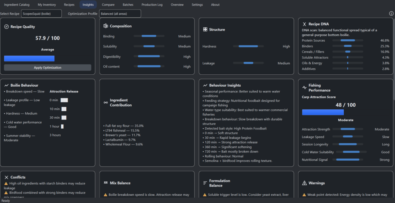
Task: Click the Recipe DNA icon
Action: click(304, 24)
